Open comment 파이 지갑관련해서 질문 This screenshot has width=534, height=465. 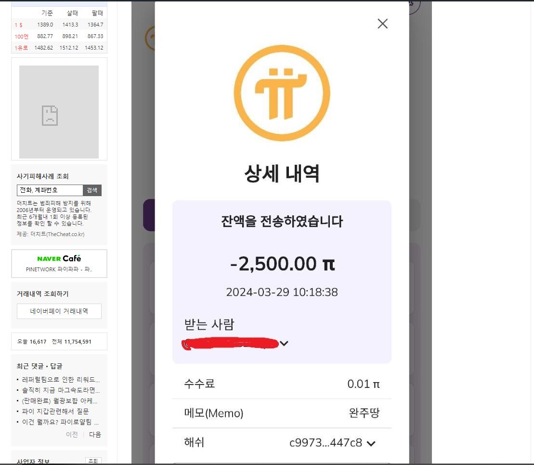click(x=55, y=411)
